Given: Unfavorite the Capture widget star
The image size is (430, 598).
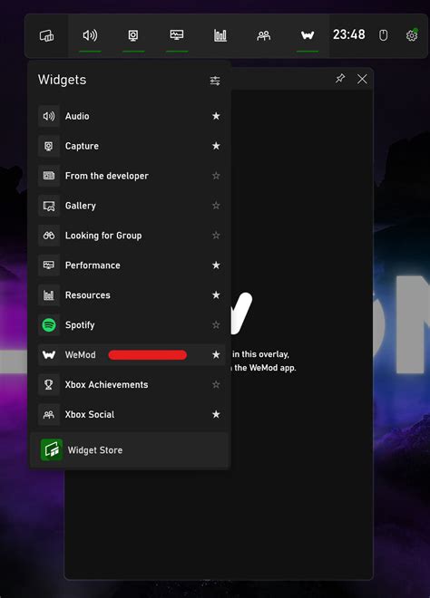Looking at the screenshot, I should click(x=216, y=146).
